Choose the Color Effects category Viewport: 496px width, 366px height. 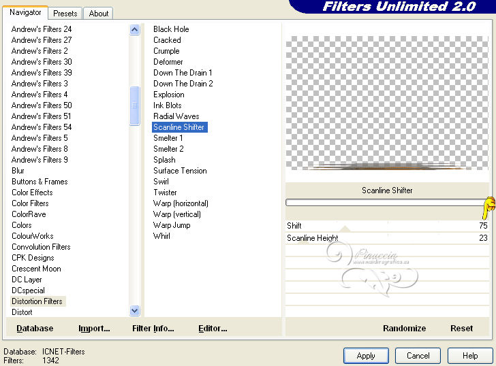click(x=32, y=193)
